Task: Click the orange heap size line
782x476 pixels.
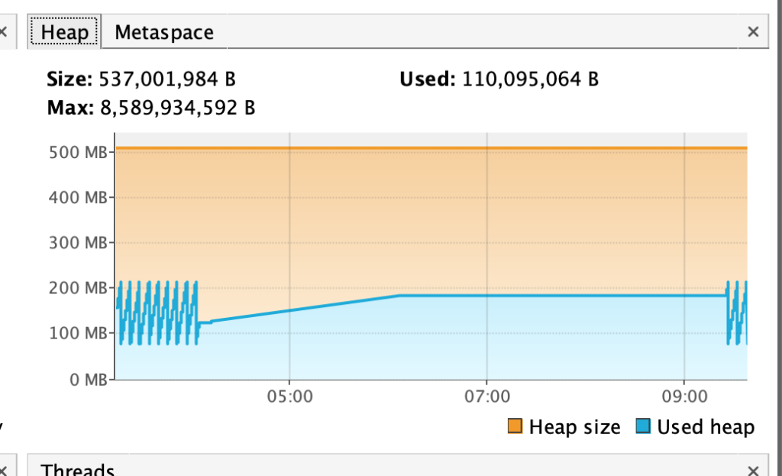Action: (x=428, y=147)
